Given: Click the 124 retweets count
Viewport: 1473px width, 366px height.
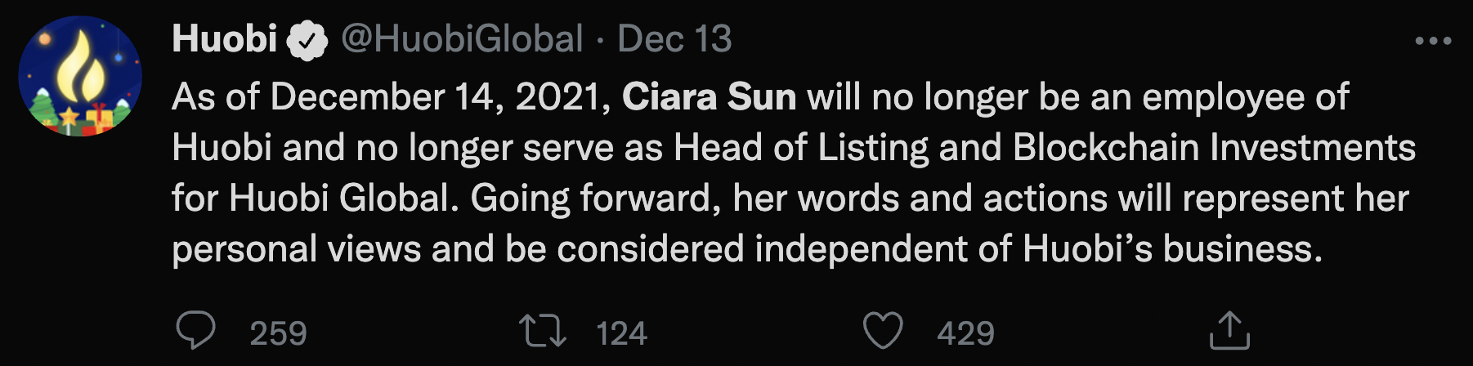Looking at the screenshot, I should 621,333.
